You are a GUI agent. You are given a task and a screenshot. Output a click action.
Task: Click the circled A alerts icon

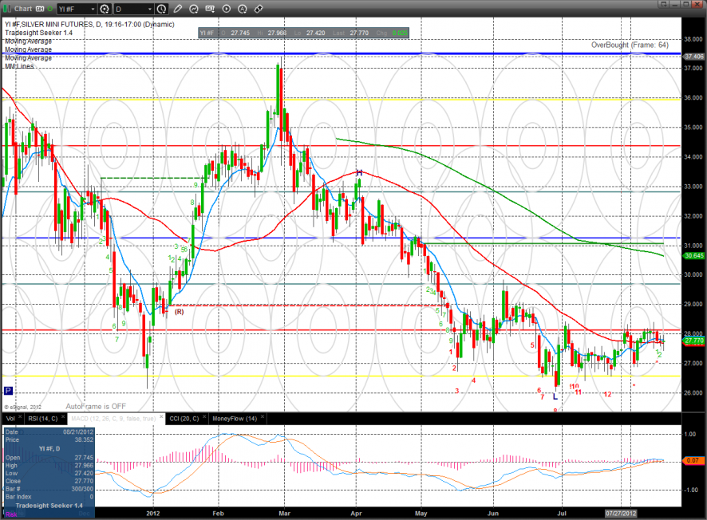pyautogui.click(x=243, y=9)
